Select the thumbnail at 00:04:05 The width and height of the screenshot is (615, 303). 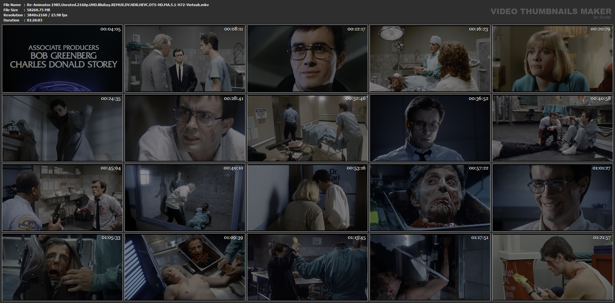63,59
